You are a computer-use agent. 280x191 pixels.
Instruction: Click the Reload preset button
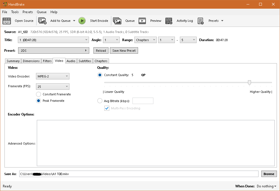pyautogui.click(x=101, y=51)
